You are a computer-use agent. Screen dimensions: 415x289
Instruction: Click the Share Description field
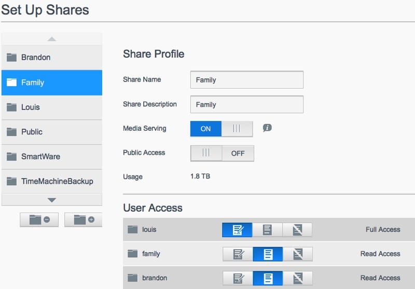246,104
